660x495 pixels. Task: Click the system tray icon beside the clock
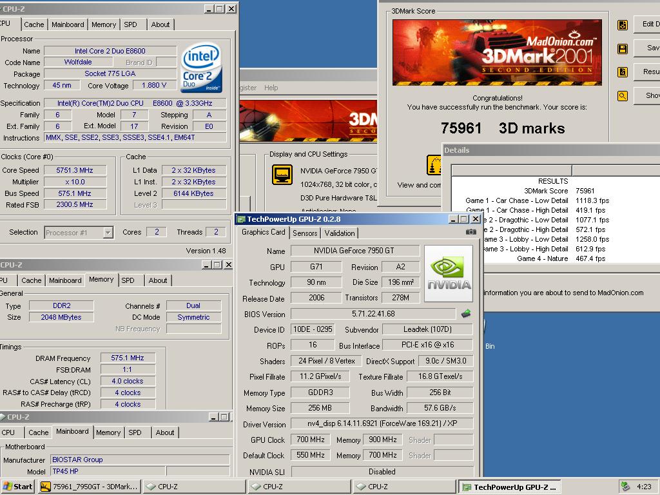coord(625,486)
